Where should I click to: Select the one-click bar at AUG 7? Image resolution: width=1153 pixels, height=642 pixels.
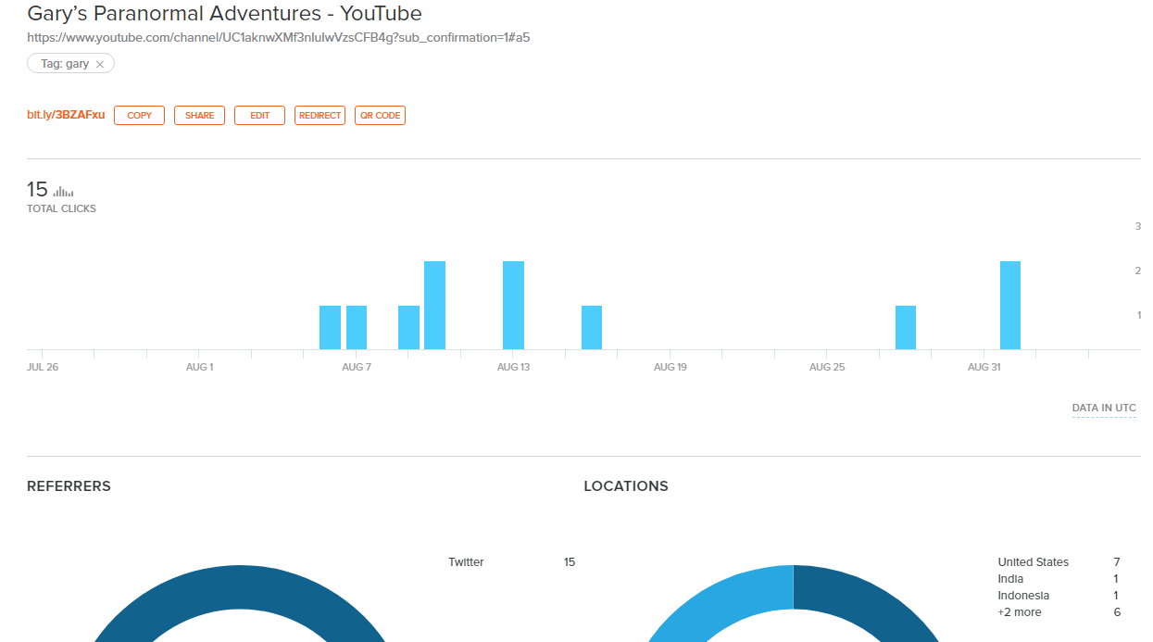coord(357,327)
